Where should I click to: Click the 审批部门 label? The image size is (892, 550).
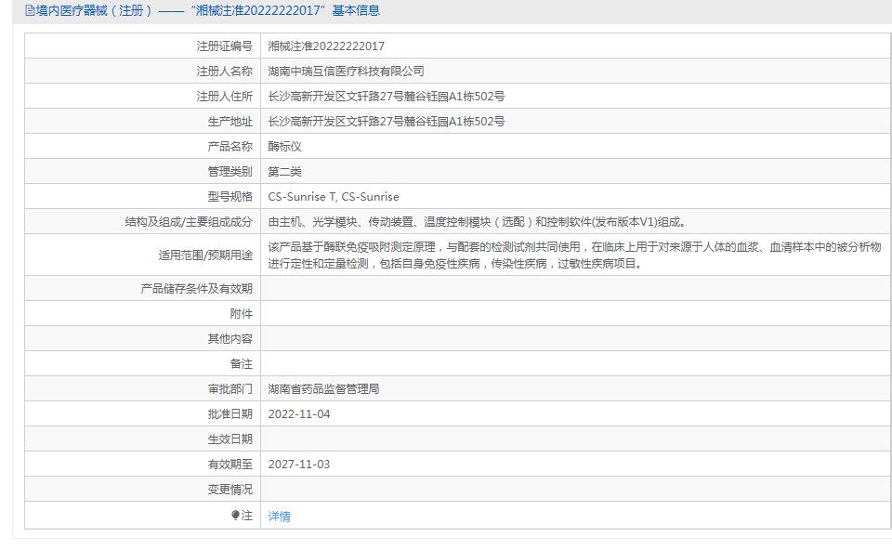click(230, 388)
